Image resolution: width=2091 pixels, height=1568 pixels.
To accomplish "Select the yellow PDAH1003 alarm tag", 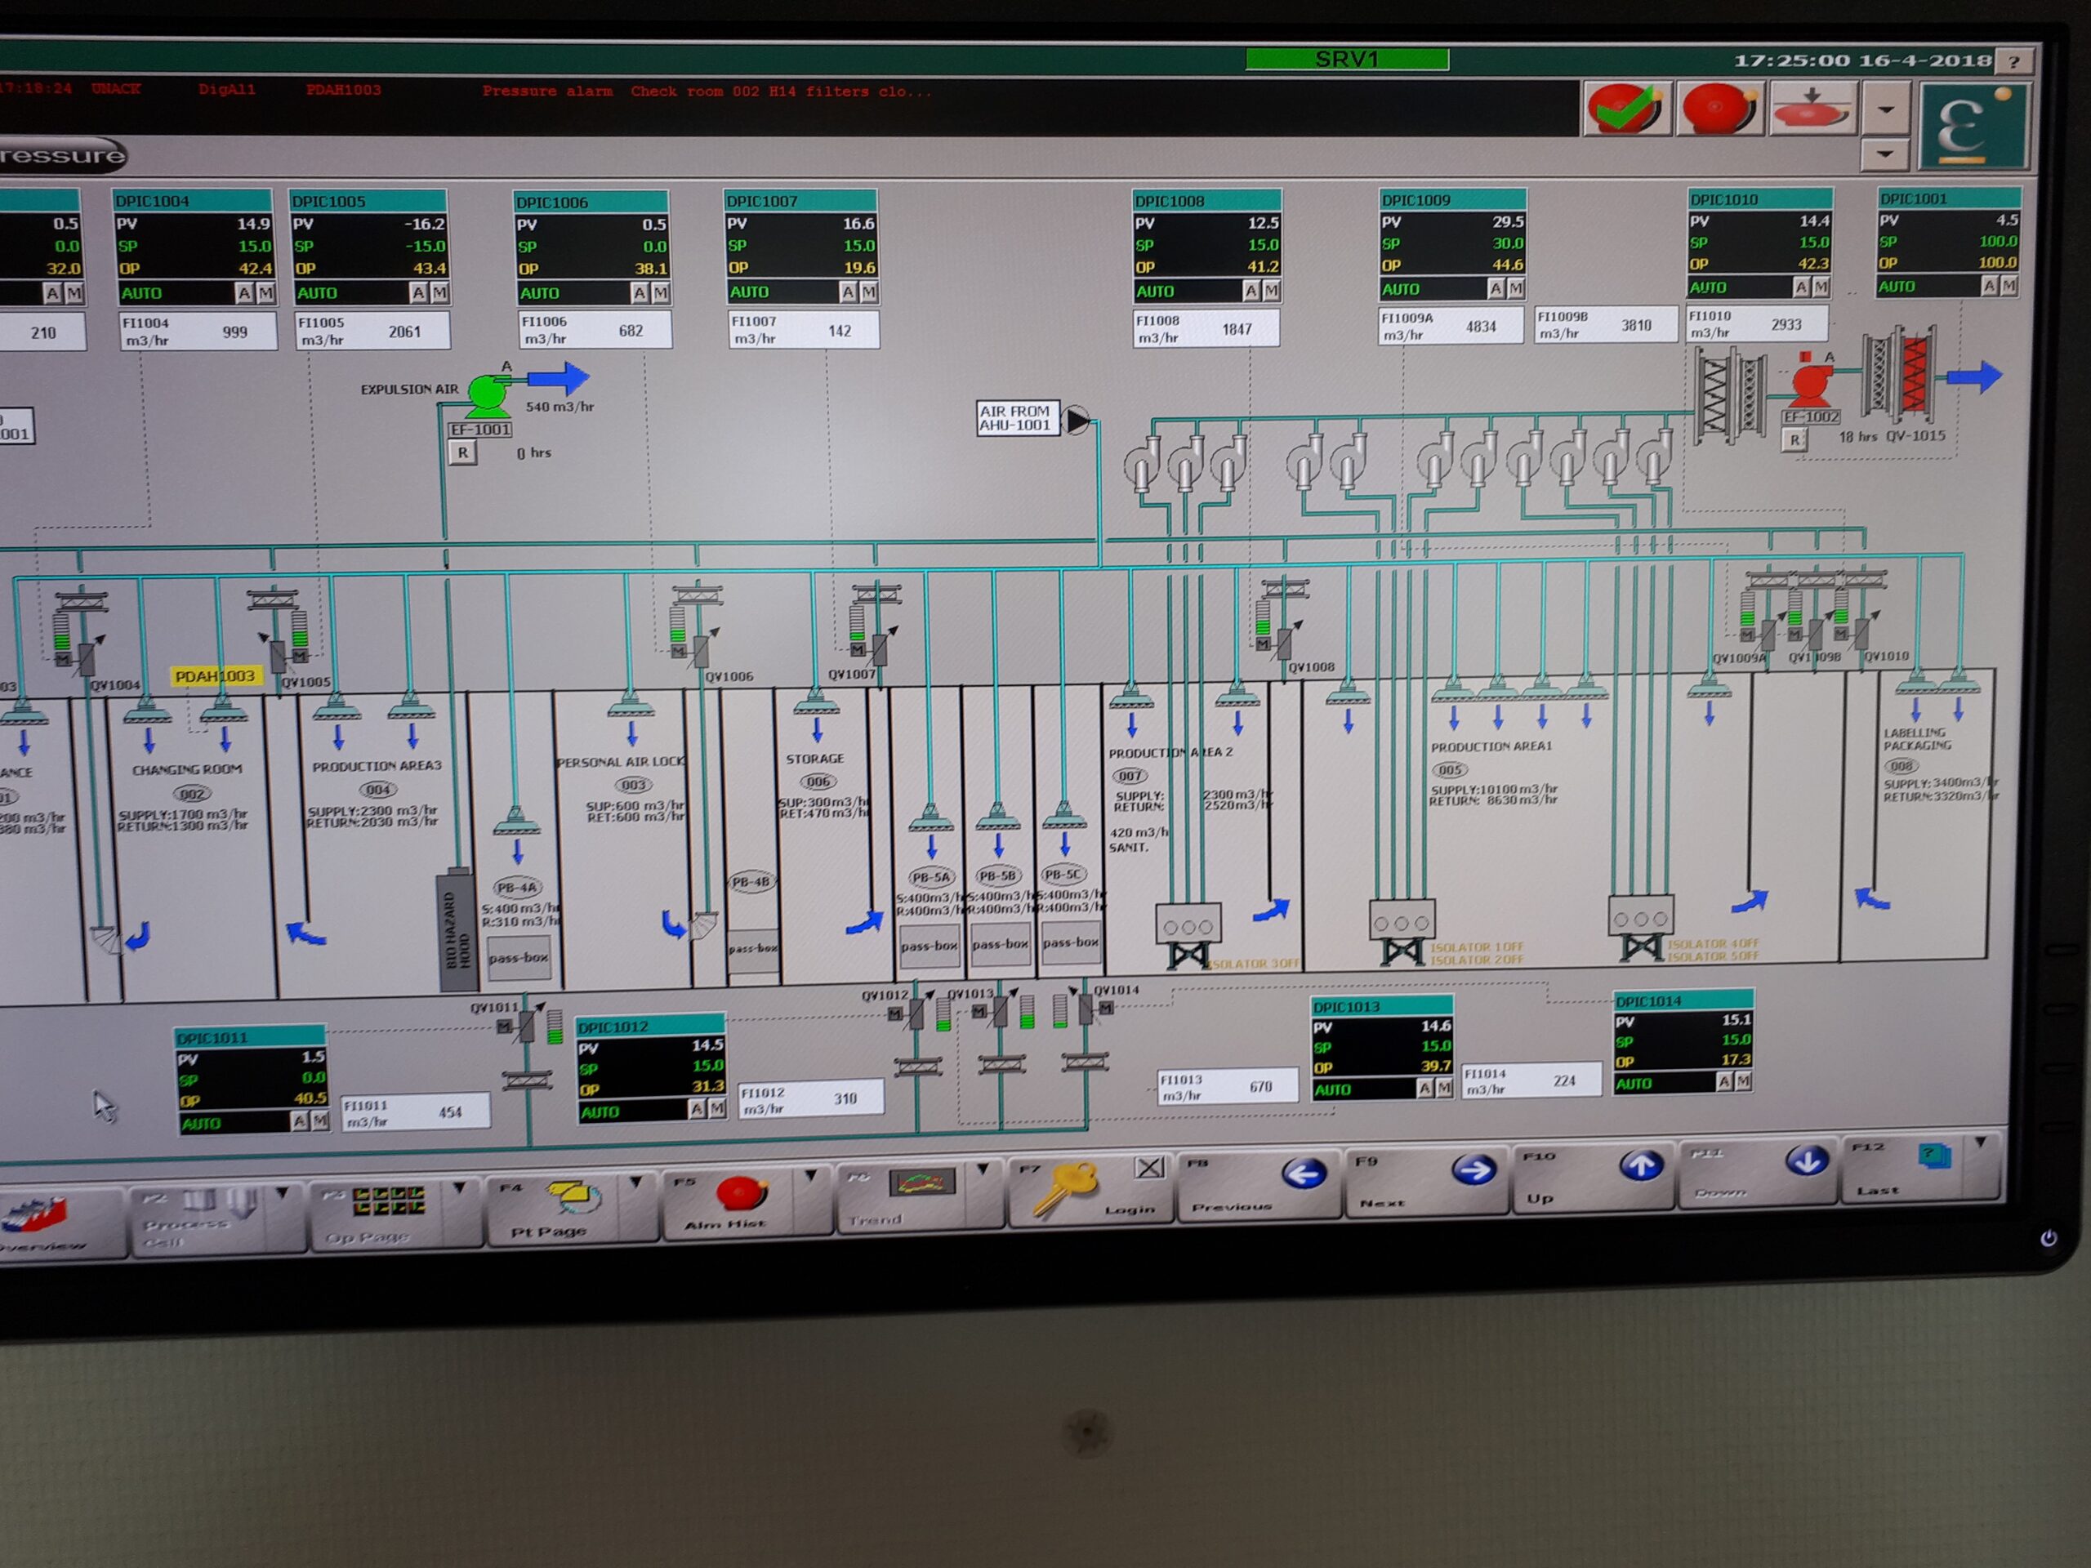I will pyautogui.click(x=215, y=677).
